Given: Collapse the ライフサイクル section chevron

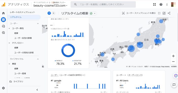Looking at the screenshot, I should (x=38, y=59).
